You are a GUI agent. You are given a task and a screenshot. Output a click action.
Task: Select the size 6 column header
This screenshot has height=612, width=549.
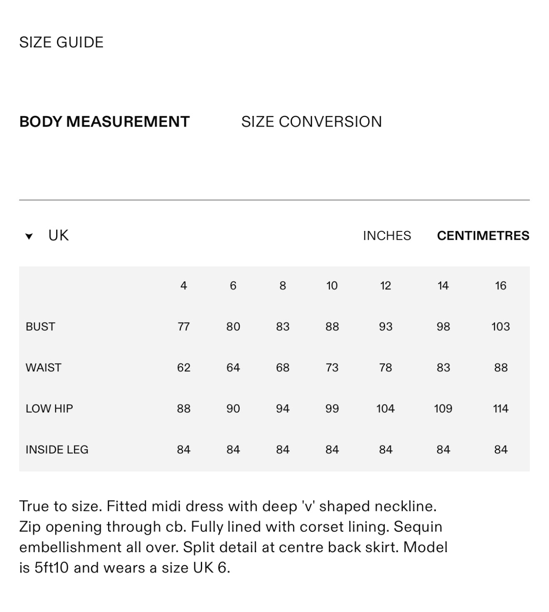pyautogui.click(x=233, y=286)
